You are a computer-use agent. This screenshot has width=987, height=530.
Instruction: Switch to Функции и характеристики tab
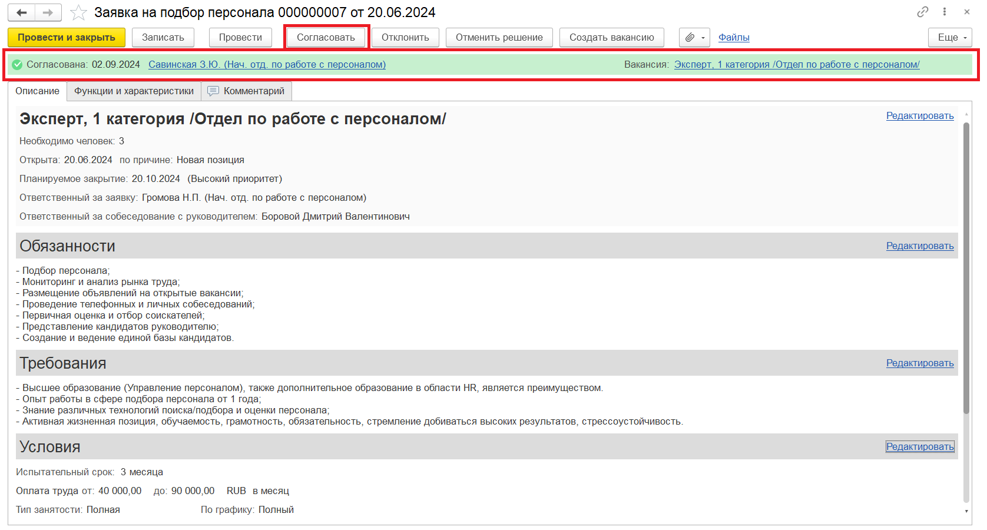point(134,91)
